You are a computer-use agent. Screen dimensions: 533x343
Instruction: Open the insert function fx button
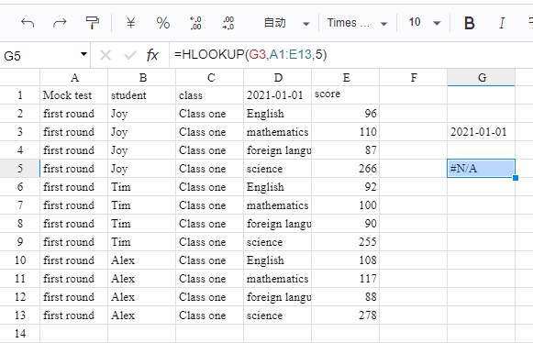tap(152, 55)
